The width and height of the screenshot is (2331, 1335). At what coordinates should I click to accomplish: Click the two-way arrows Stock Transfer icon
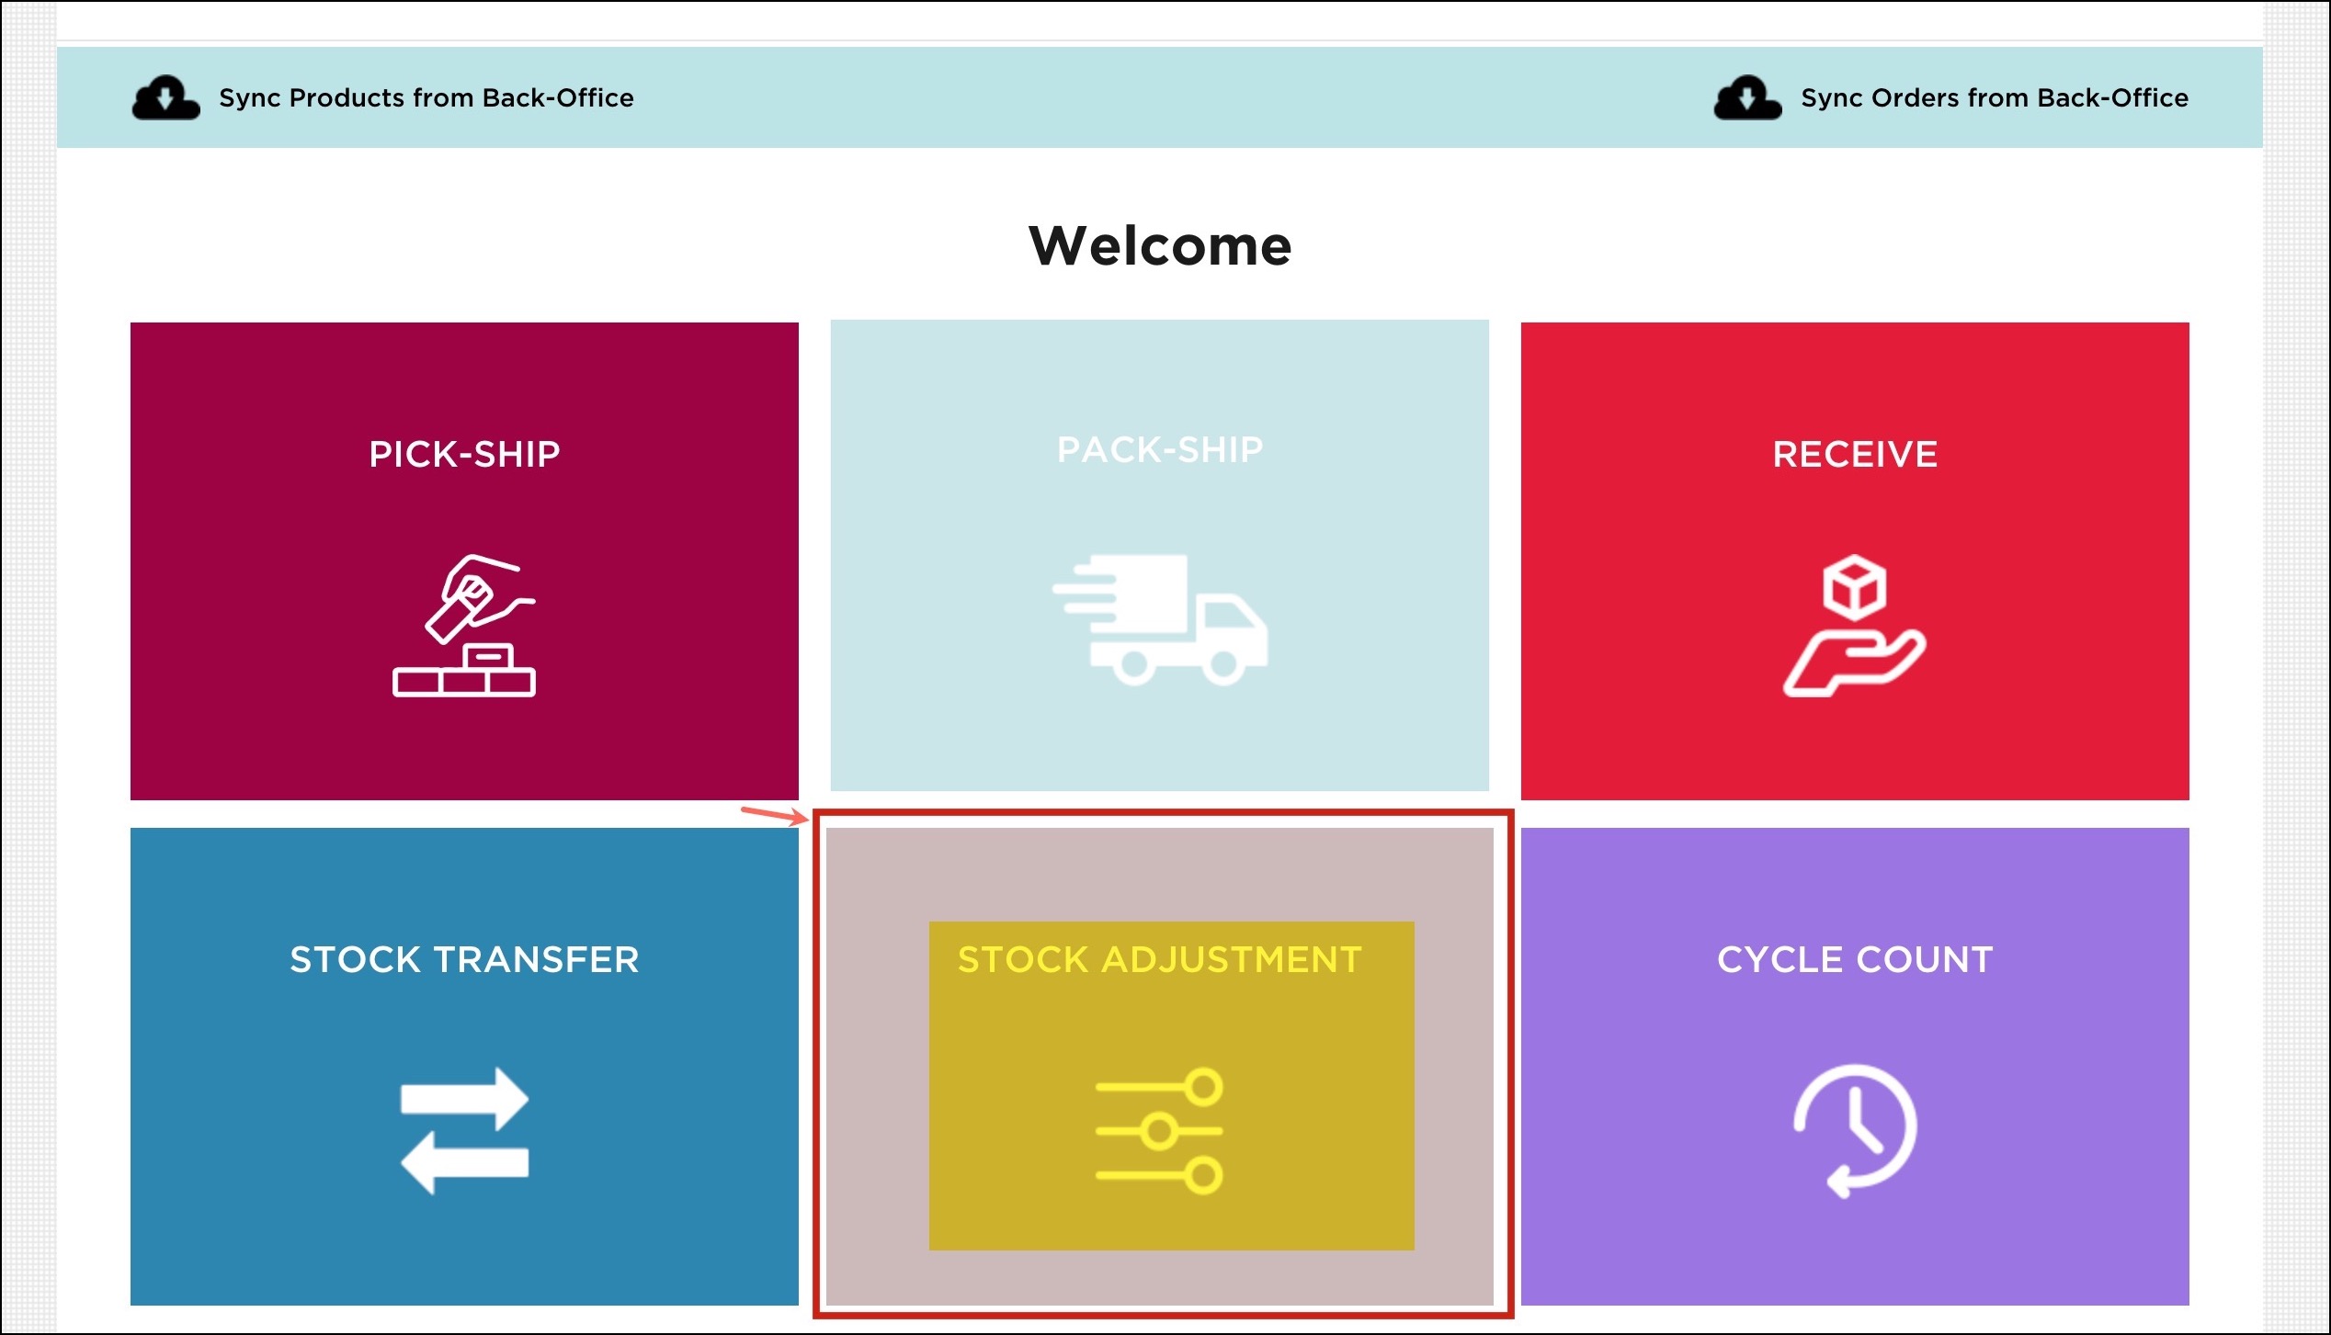[464, 1130]
